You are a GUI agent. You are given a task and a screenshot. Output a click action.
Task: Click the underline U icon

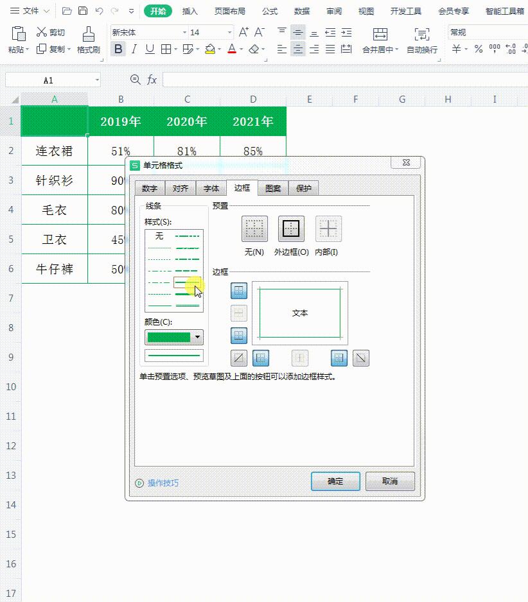pos(149,49)
